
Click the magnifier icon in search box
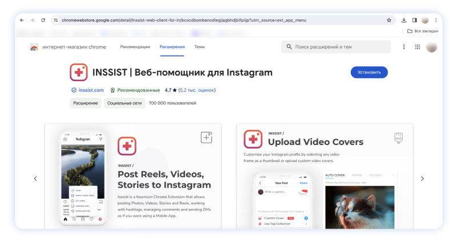pyautogui.click(x=289, y=47)
